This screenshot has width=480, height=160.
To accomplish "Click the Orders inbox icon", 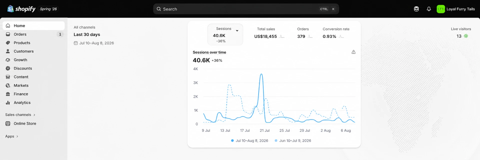I will click(8, 34).
